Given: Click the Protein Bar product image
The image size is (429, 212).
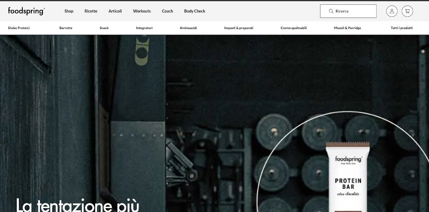Looking at the screenshot, I should pos(348,177).
